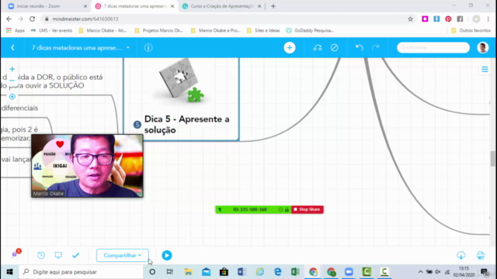Undo the last change
497x279 pixels.
(x=359, y=48)
